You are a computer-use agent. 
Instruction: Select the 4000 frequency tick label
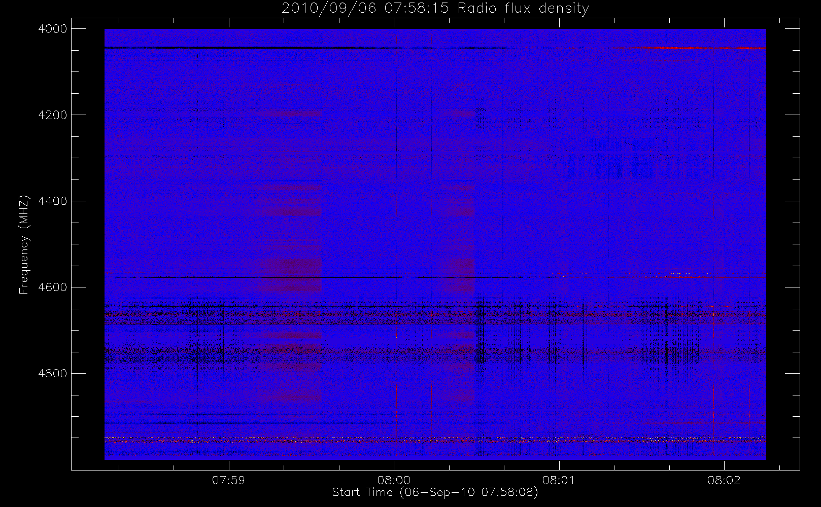[x=53, y=29]
